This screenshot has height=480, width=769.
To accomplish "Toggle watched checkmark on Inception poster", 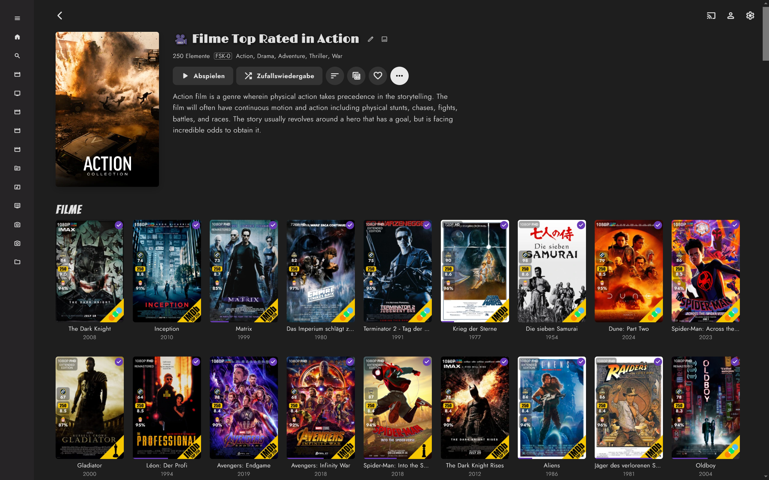I will (x=196, y=225).
